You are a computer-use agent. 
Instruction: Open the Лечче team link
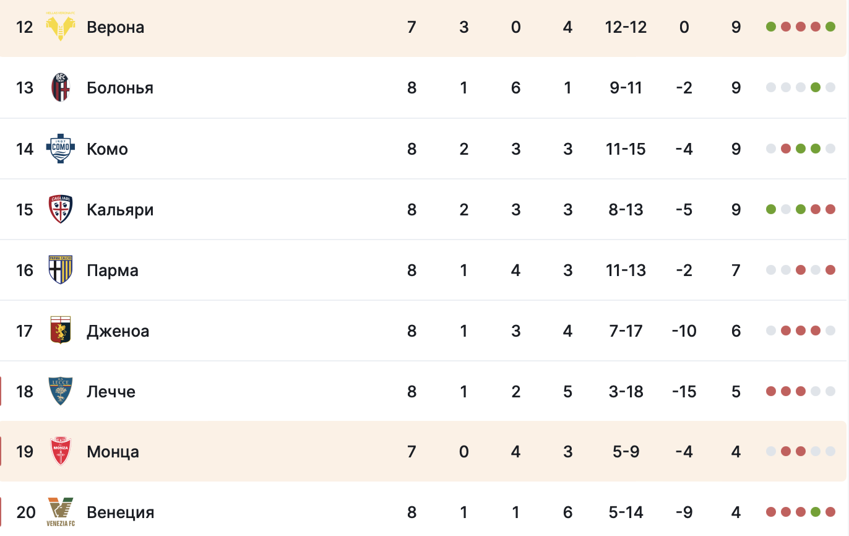(111, 391)
